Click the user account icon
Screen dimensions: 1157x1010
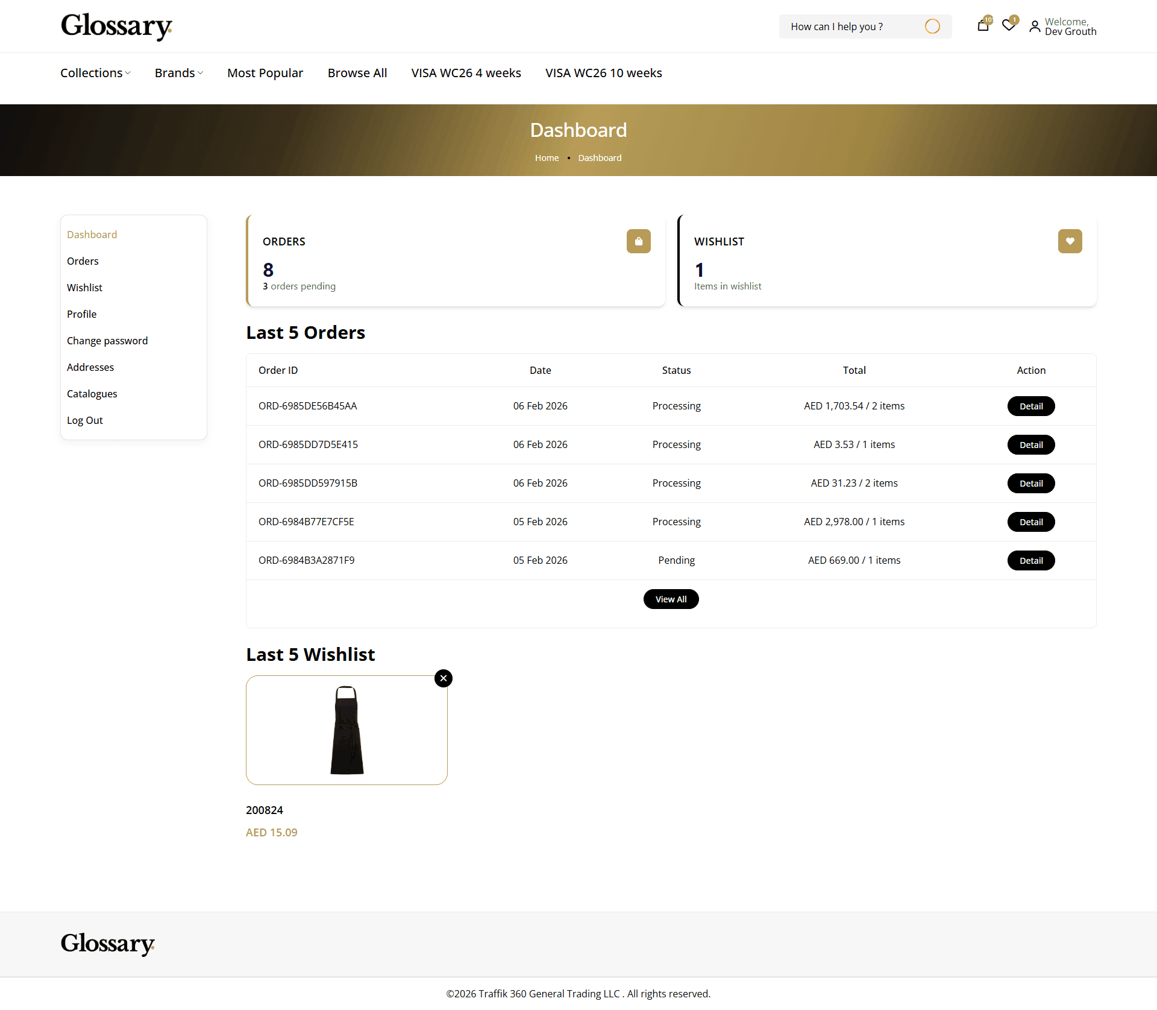coord(1035,27)
